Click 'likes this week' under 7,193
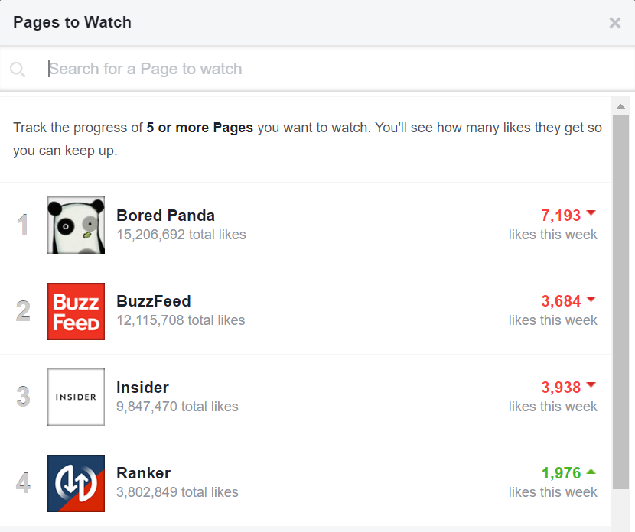 (553, 235)
